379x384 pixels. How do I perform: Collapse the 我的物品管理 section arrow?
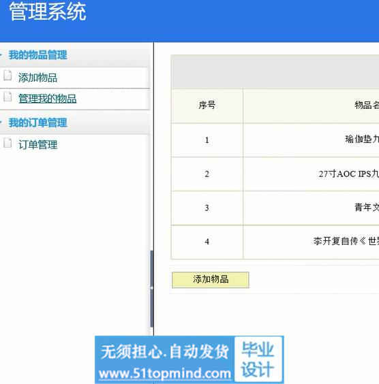coord(1,54)
